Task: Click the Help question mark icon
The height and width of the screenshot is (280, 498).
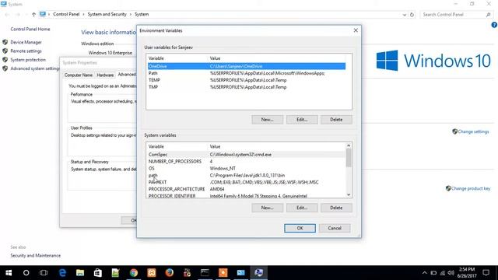Action: [x=495, y=25]
